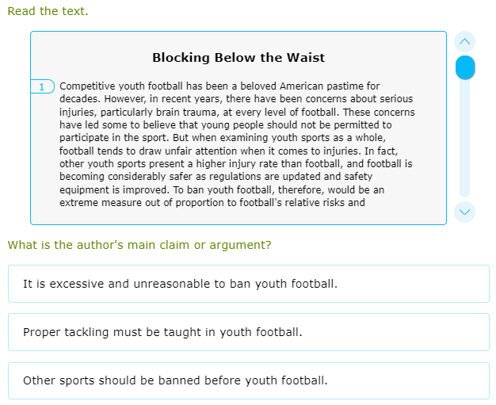Image resolution: width=496 pixels, height=405 pixels.
Task: Click the "Read the text." instruction
Action: 48,11
